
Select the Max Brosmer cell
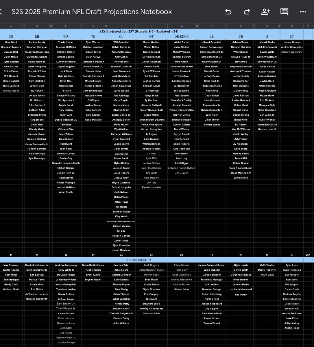point(11,265)
